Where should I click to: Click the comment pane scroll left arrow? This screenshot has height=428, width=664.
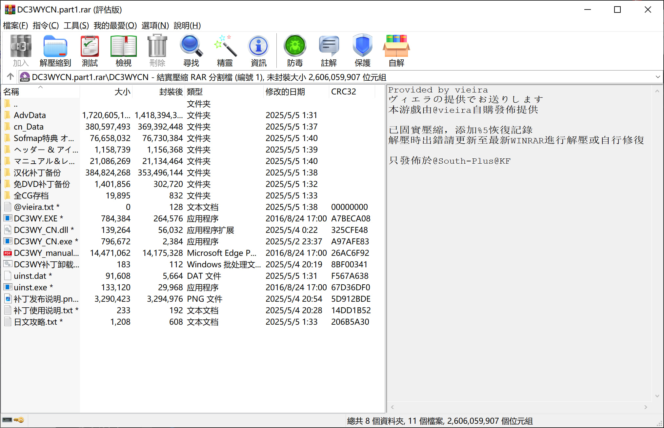tap(392, 407)
